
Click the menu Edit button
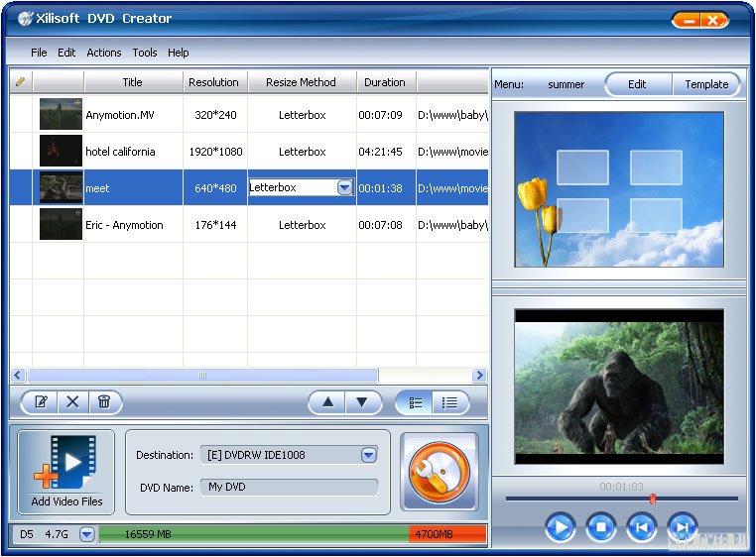tap(637, 84)
